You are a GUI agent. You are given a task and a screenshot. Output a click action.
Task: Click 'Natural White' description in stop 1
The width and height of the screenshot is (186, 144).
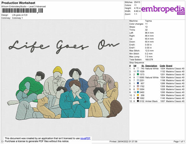pos(152,69)
